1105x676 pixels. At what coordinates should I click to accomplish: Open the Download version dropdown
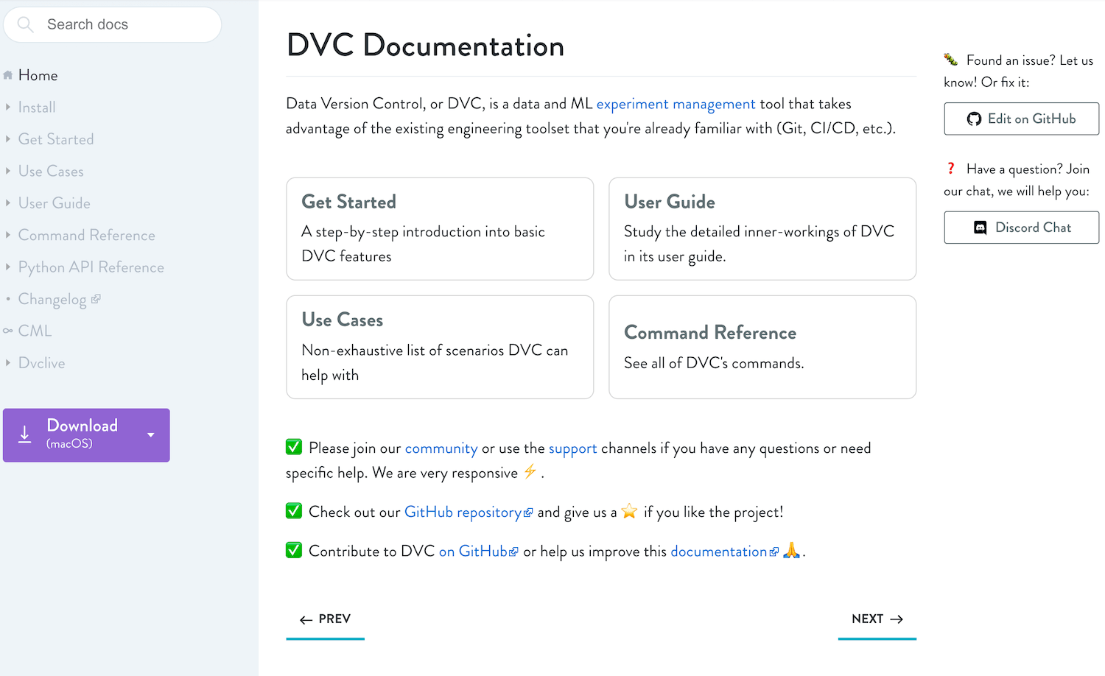[151, 434]
